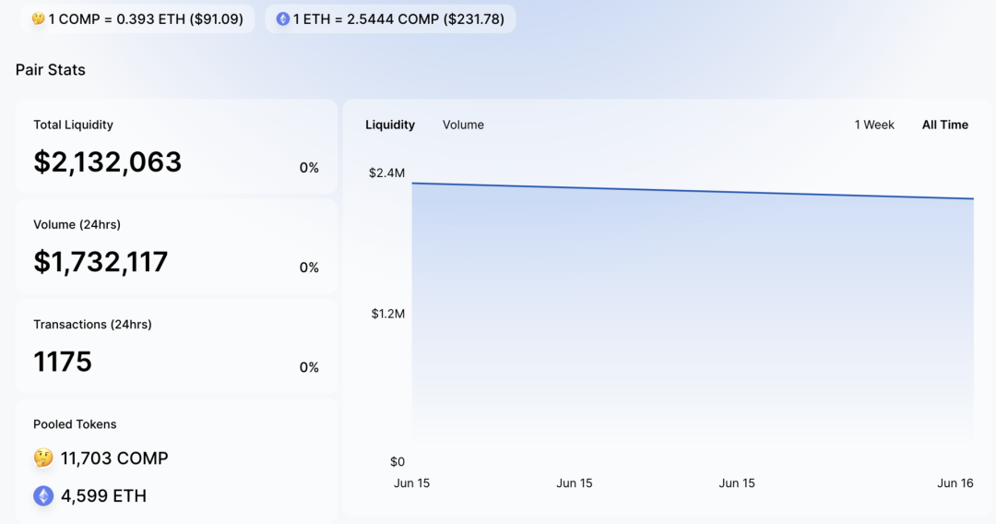Click the 1 COMP = 0.393 ETH price pill

(x=137, y=19)
